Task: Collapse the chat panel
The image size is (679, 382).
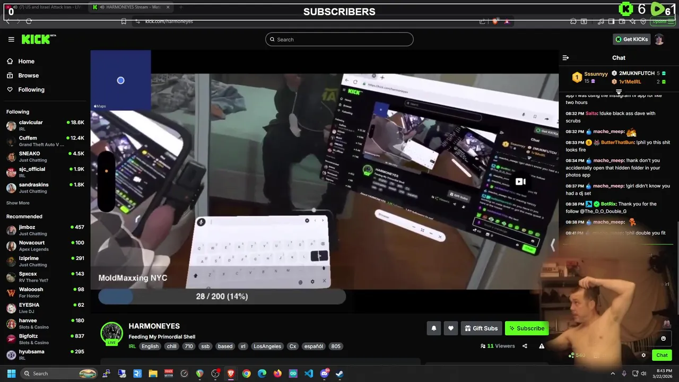Action: coord(565,58)
